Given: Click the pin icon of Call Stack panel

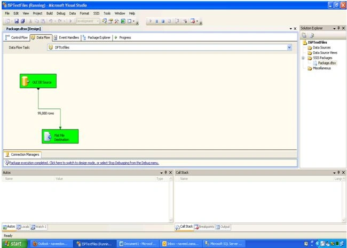Looking at the screenshot, I should coord(338,172).
